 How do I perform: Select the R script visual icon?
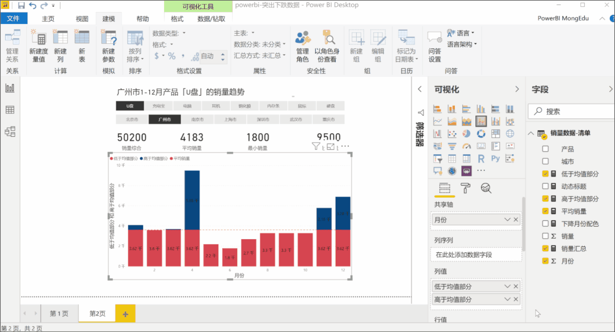[481, 158]
